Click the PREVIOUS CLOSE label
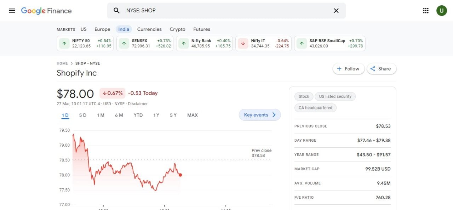The image size is (453, 210). point(311,126)
